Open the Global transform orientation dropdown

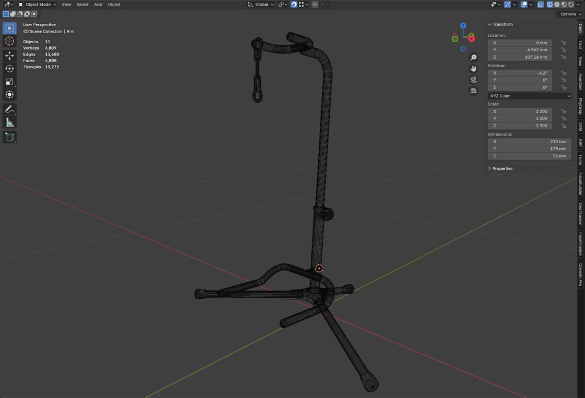[x=261, y=5]
